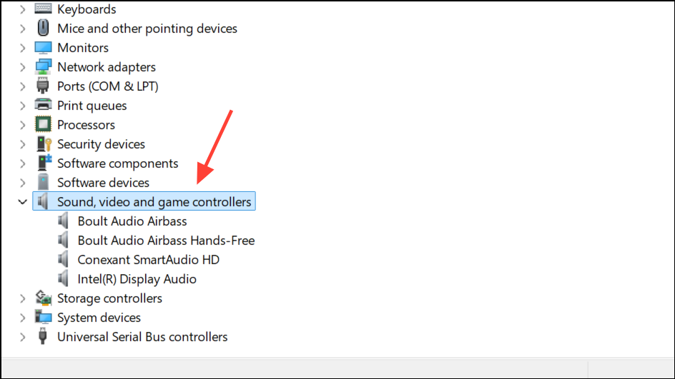Image resolution: width=675 pixels, height=379 pixels.
Task: Collapse Sound, video and game controllers
Action: pos(23,202)
